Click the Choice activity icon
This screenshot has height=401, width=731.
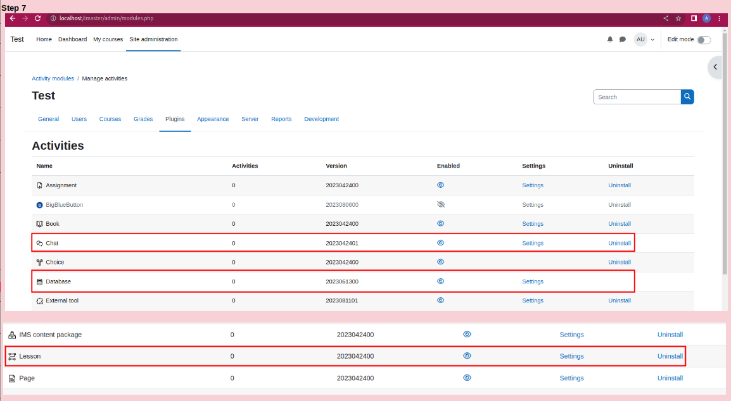point(40,262)
